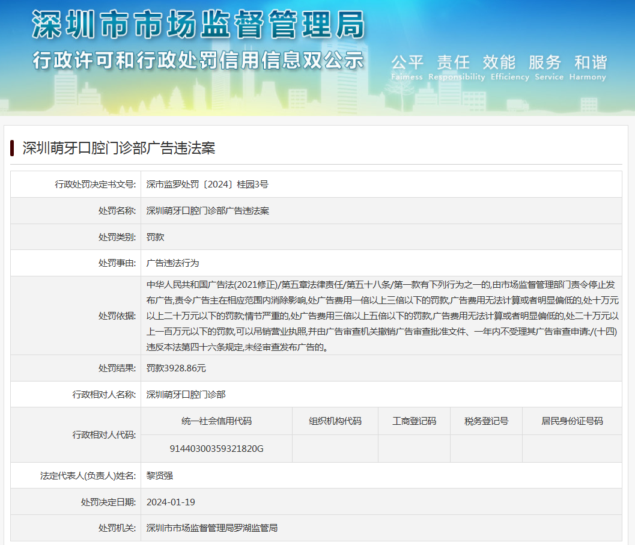Screen dimensions: 635x545
Task: Select the 广告违法行为 reason value
Action: pyautogui.click(x=172, y=263)
